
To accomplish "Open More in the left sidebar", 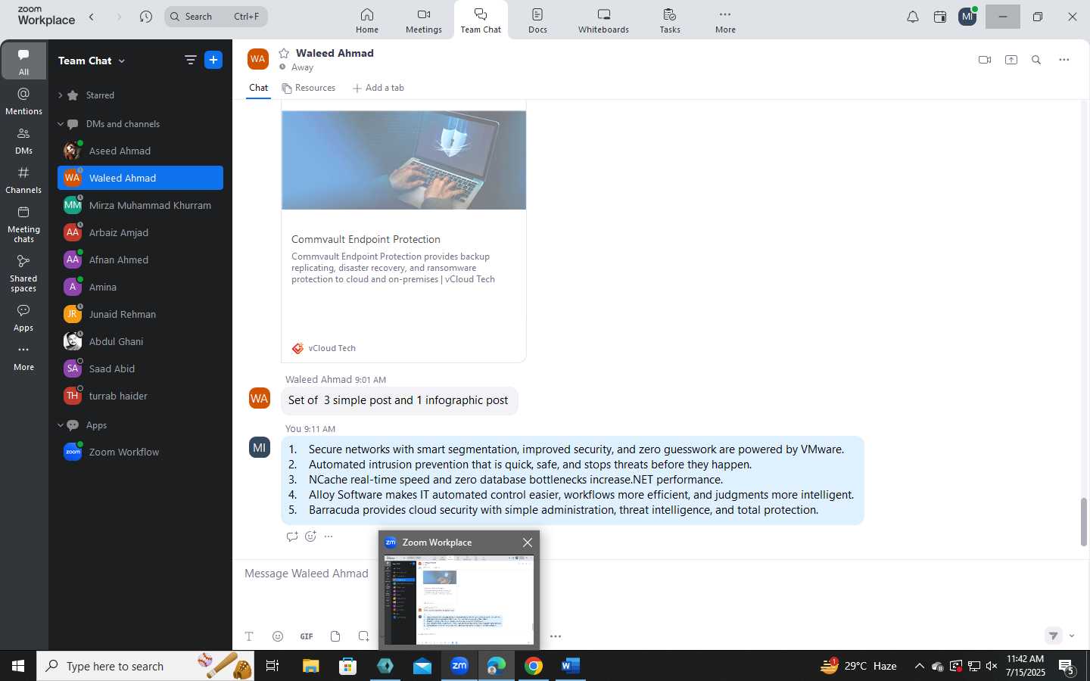I will click(x=23, y=357).
